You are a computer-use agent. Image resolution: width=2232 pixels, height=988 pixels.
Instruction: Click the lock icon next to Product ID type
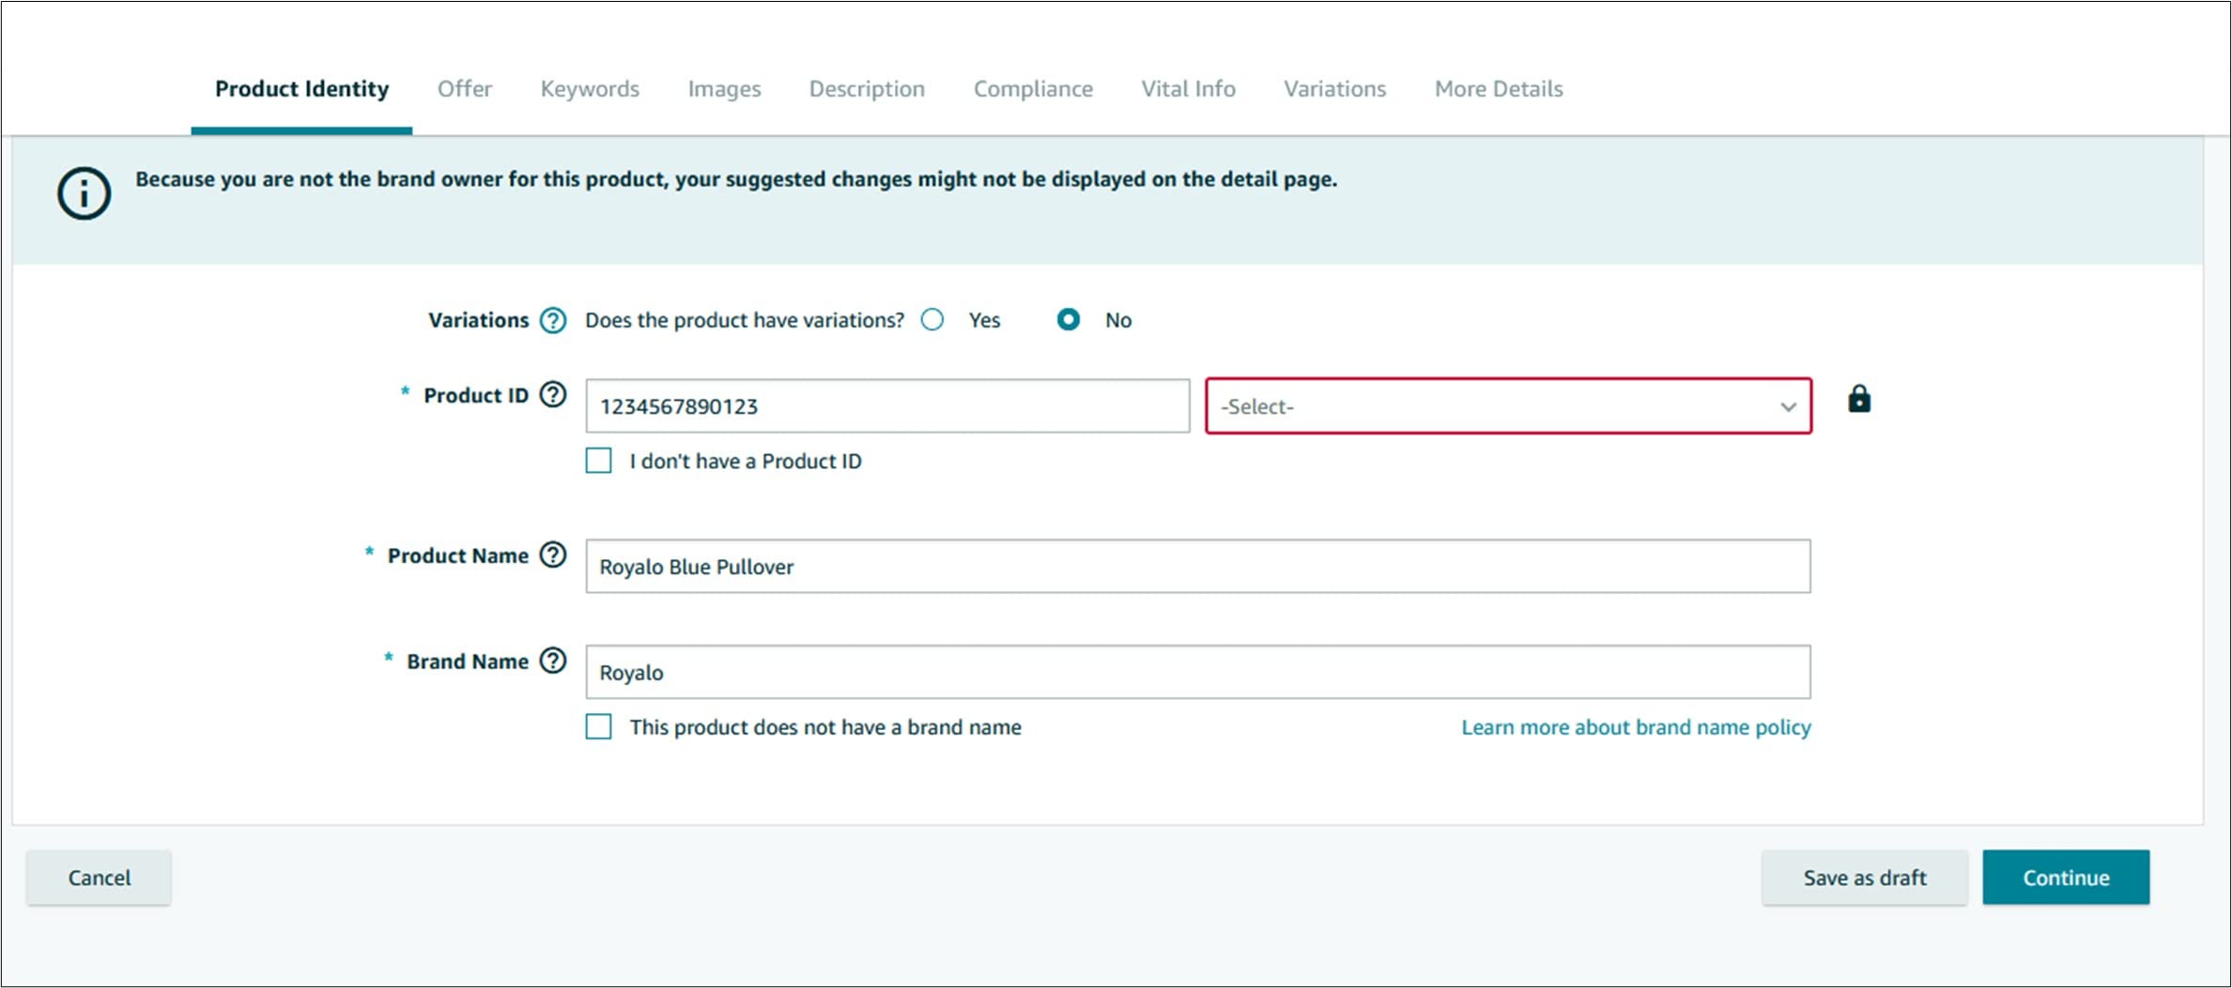click(x=1858, y=400)
